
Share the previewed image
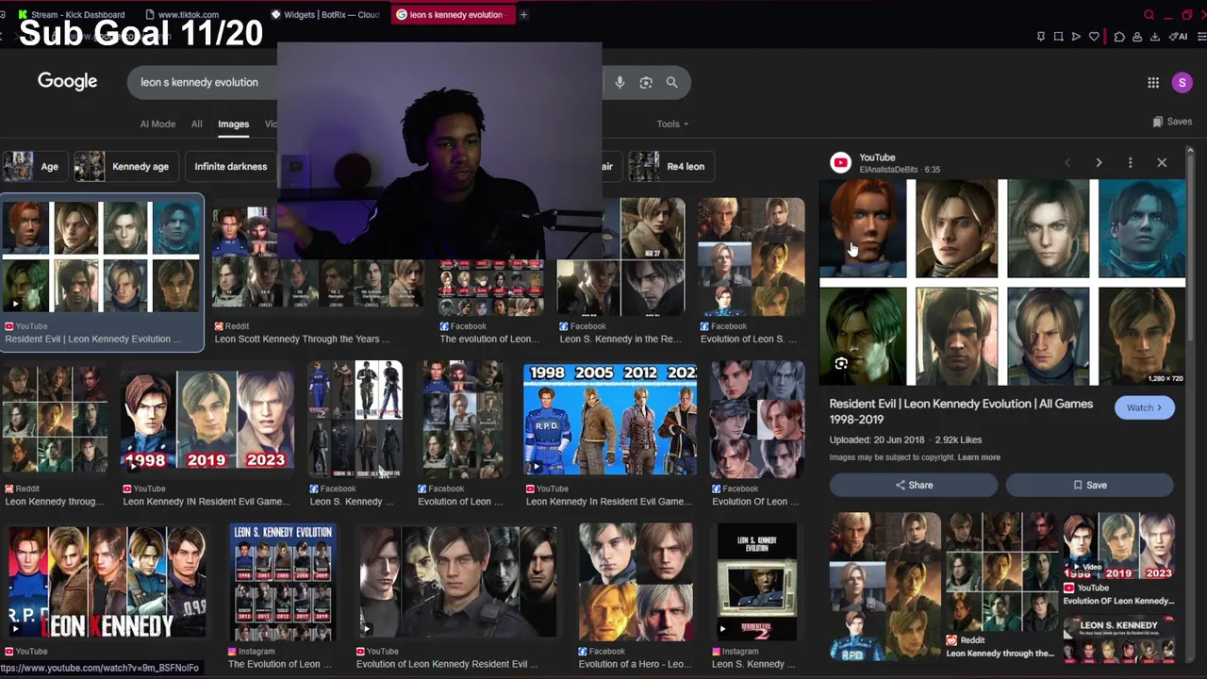(x=914, y=485)
